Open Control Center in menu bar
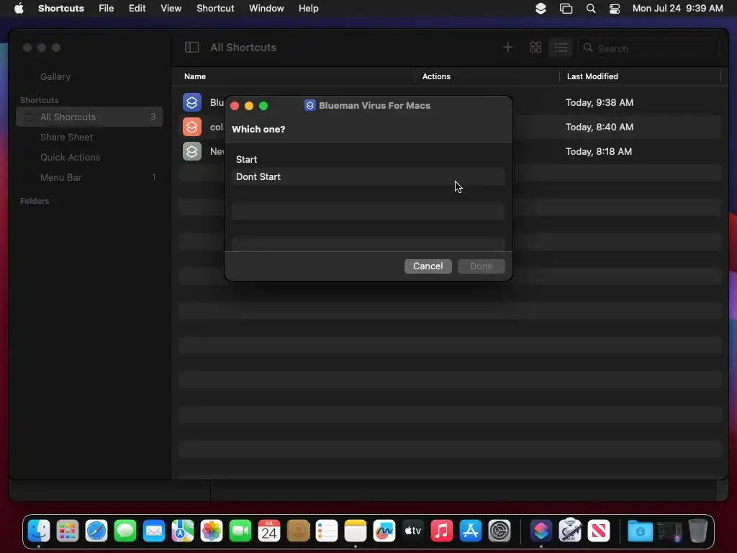The image size is (737, 553). tap(615, 9)
